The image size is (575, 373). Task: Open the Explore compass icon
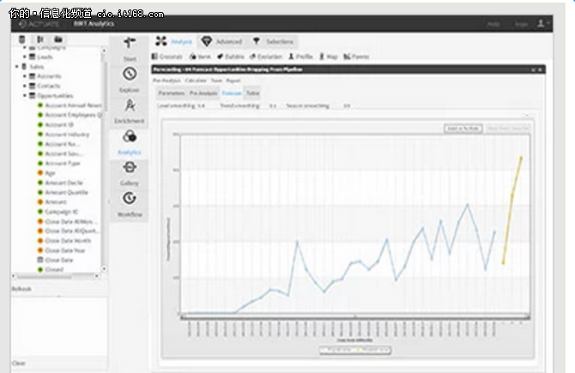coord(130,74)
